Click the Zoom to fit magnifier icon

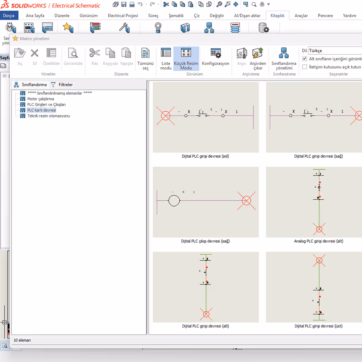pyautogui.click(x=219, y=4)
